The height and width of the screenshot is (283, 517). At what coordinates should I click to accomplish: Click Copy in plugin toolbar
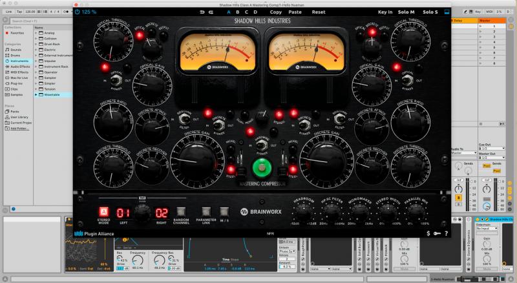click(x=276, y=12)
